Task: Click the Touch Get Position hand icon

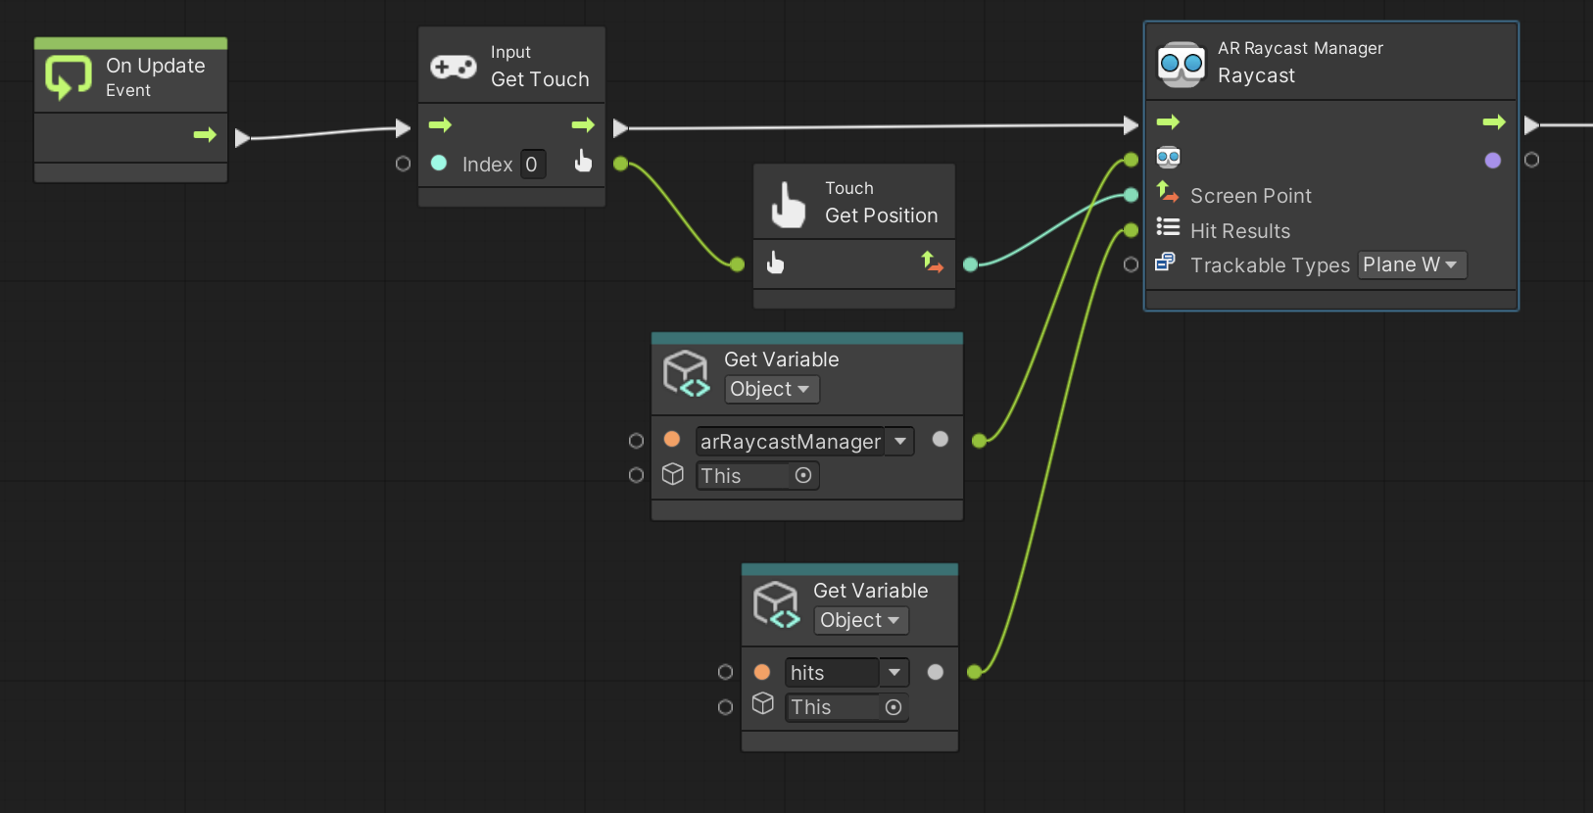Action: coord(788,205)
